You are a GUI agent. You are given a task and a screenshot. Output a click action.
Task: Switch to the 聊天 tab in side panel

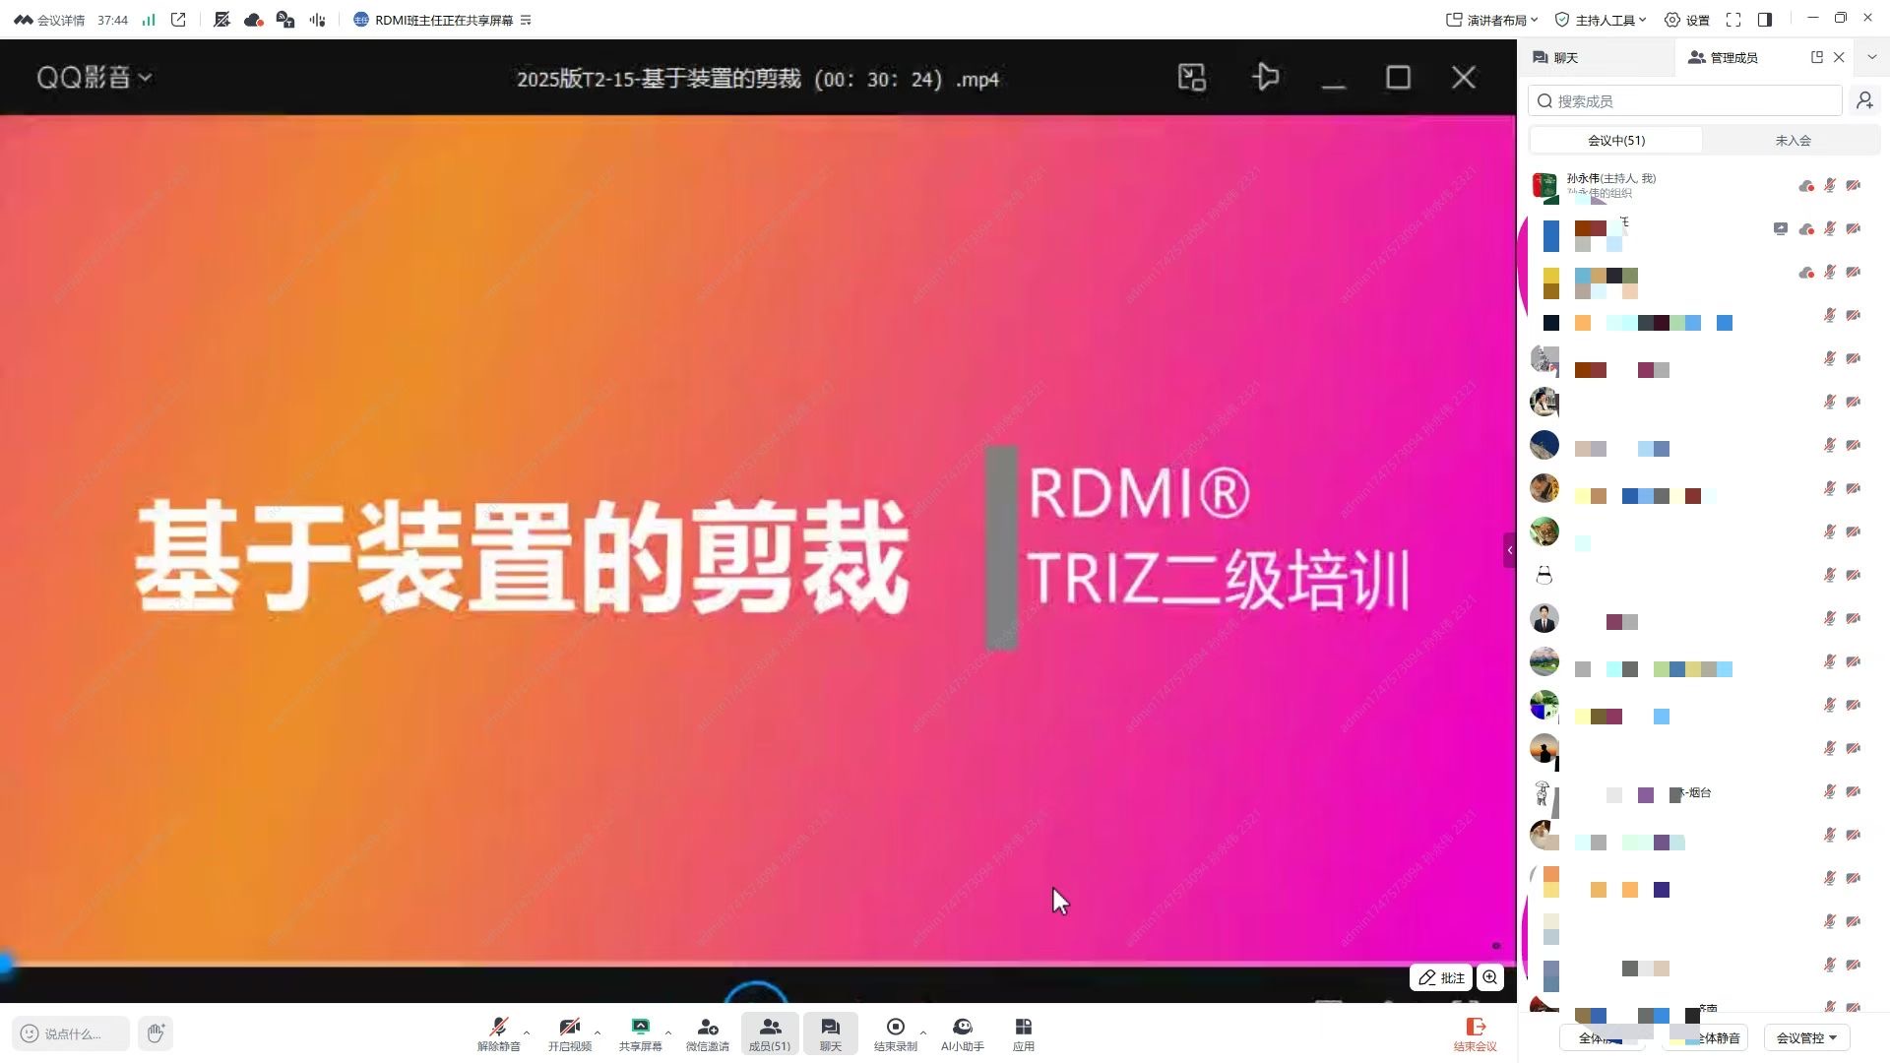[1565, 58]
